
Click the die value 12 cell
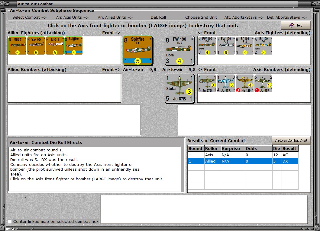(277, 155)
